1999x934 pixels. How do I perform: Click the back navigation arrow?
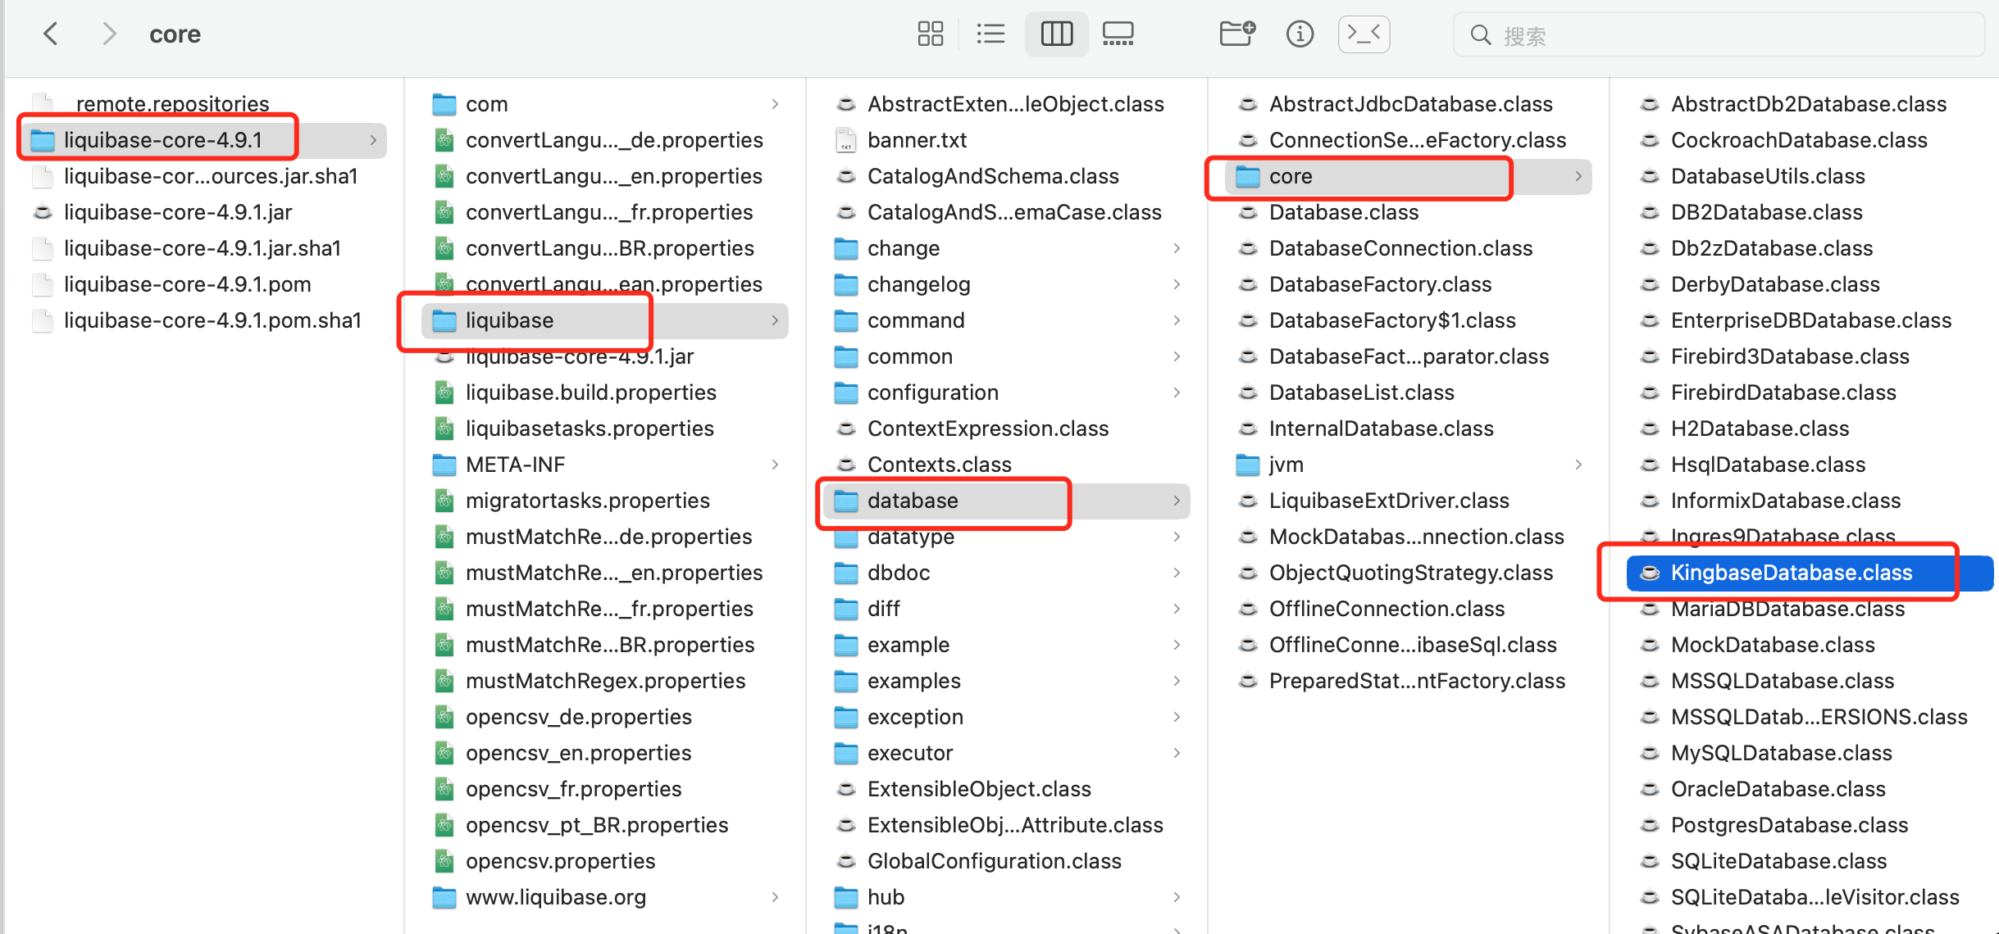pos(51,34)
